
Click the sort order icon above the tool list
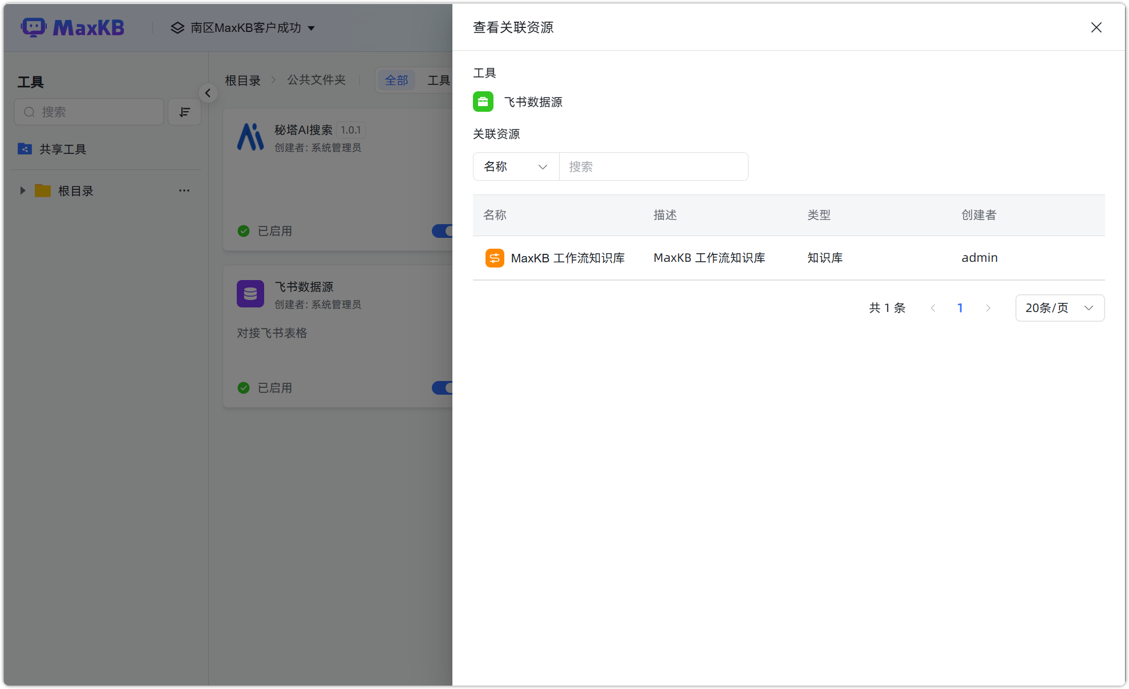click(184, 112)
